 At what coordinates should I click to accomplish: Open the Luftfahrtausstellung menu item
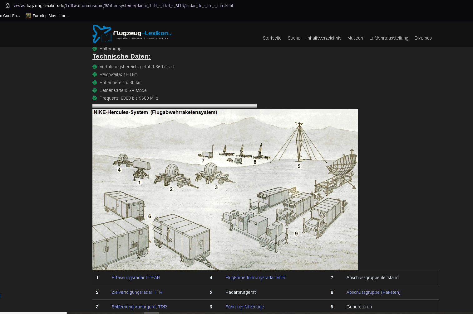(389, 38)
